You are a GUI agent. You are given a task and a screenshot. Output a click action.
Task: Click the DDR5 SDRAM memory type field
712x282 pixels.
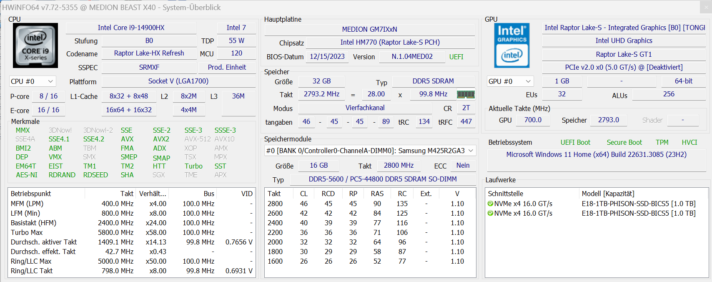433,81
